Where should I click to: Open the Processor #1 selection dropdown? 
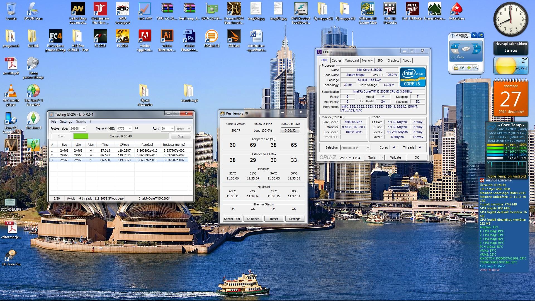(x=368, y=148)
